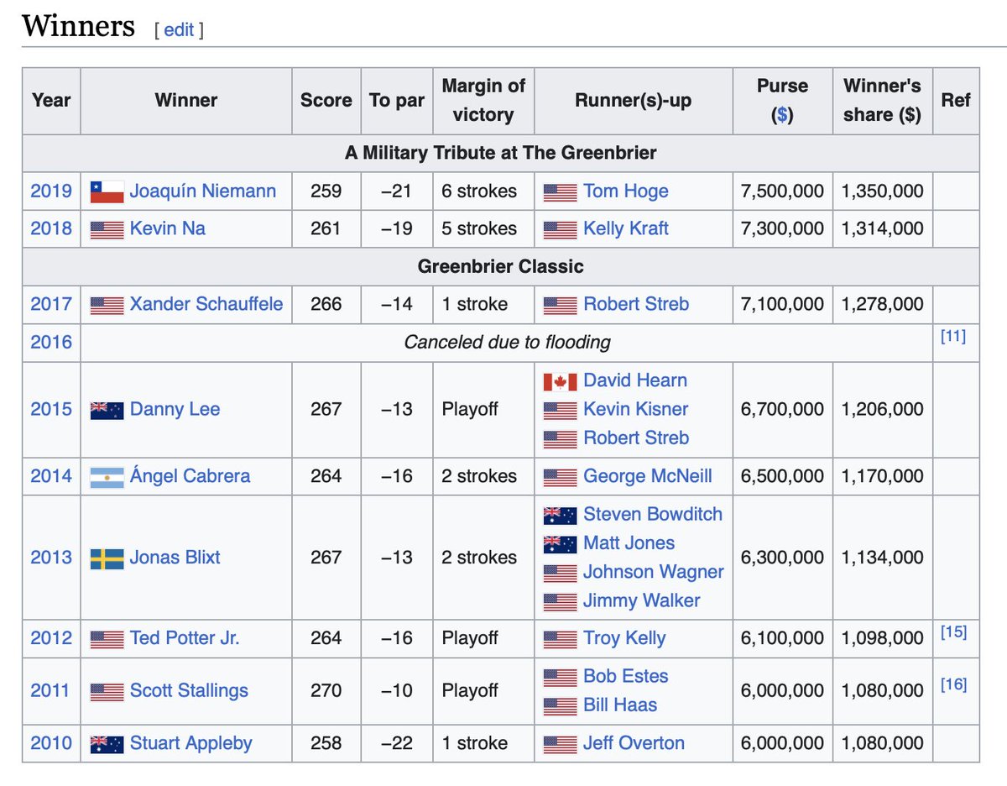Click US flag beside Ted Potter Jr.

tap(107, 639)
